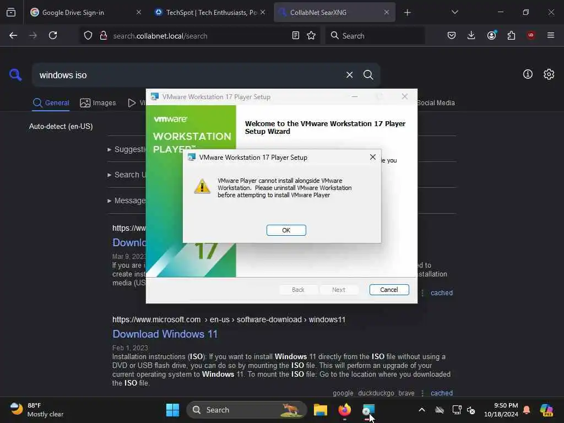
Task: Click the SearXNG logo icon
Action: click(15, 75)
